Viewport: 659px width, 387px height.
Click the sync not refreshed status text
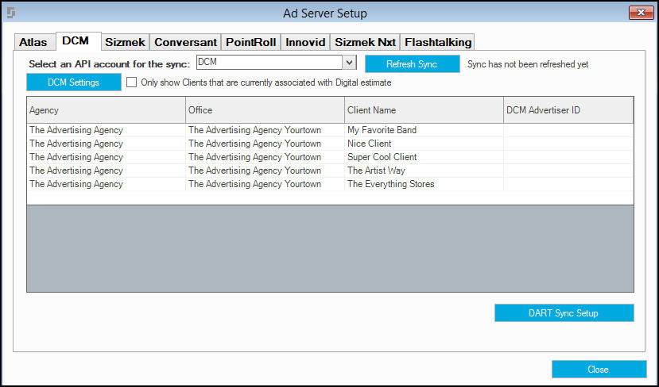click(528, 64)
